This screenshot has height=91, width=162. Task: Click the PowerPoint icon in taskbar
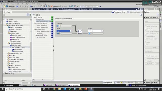pyautogui.click(x=86, y=89)
